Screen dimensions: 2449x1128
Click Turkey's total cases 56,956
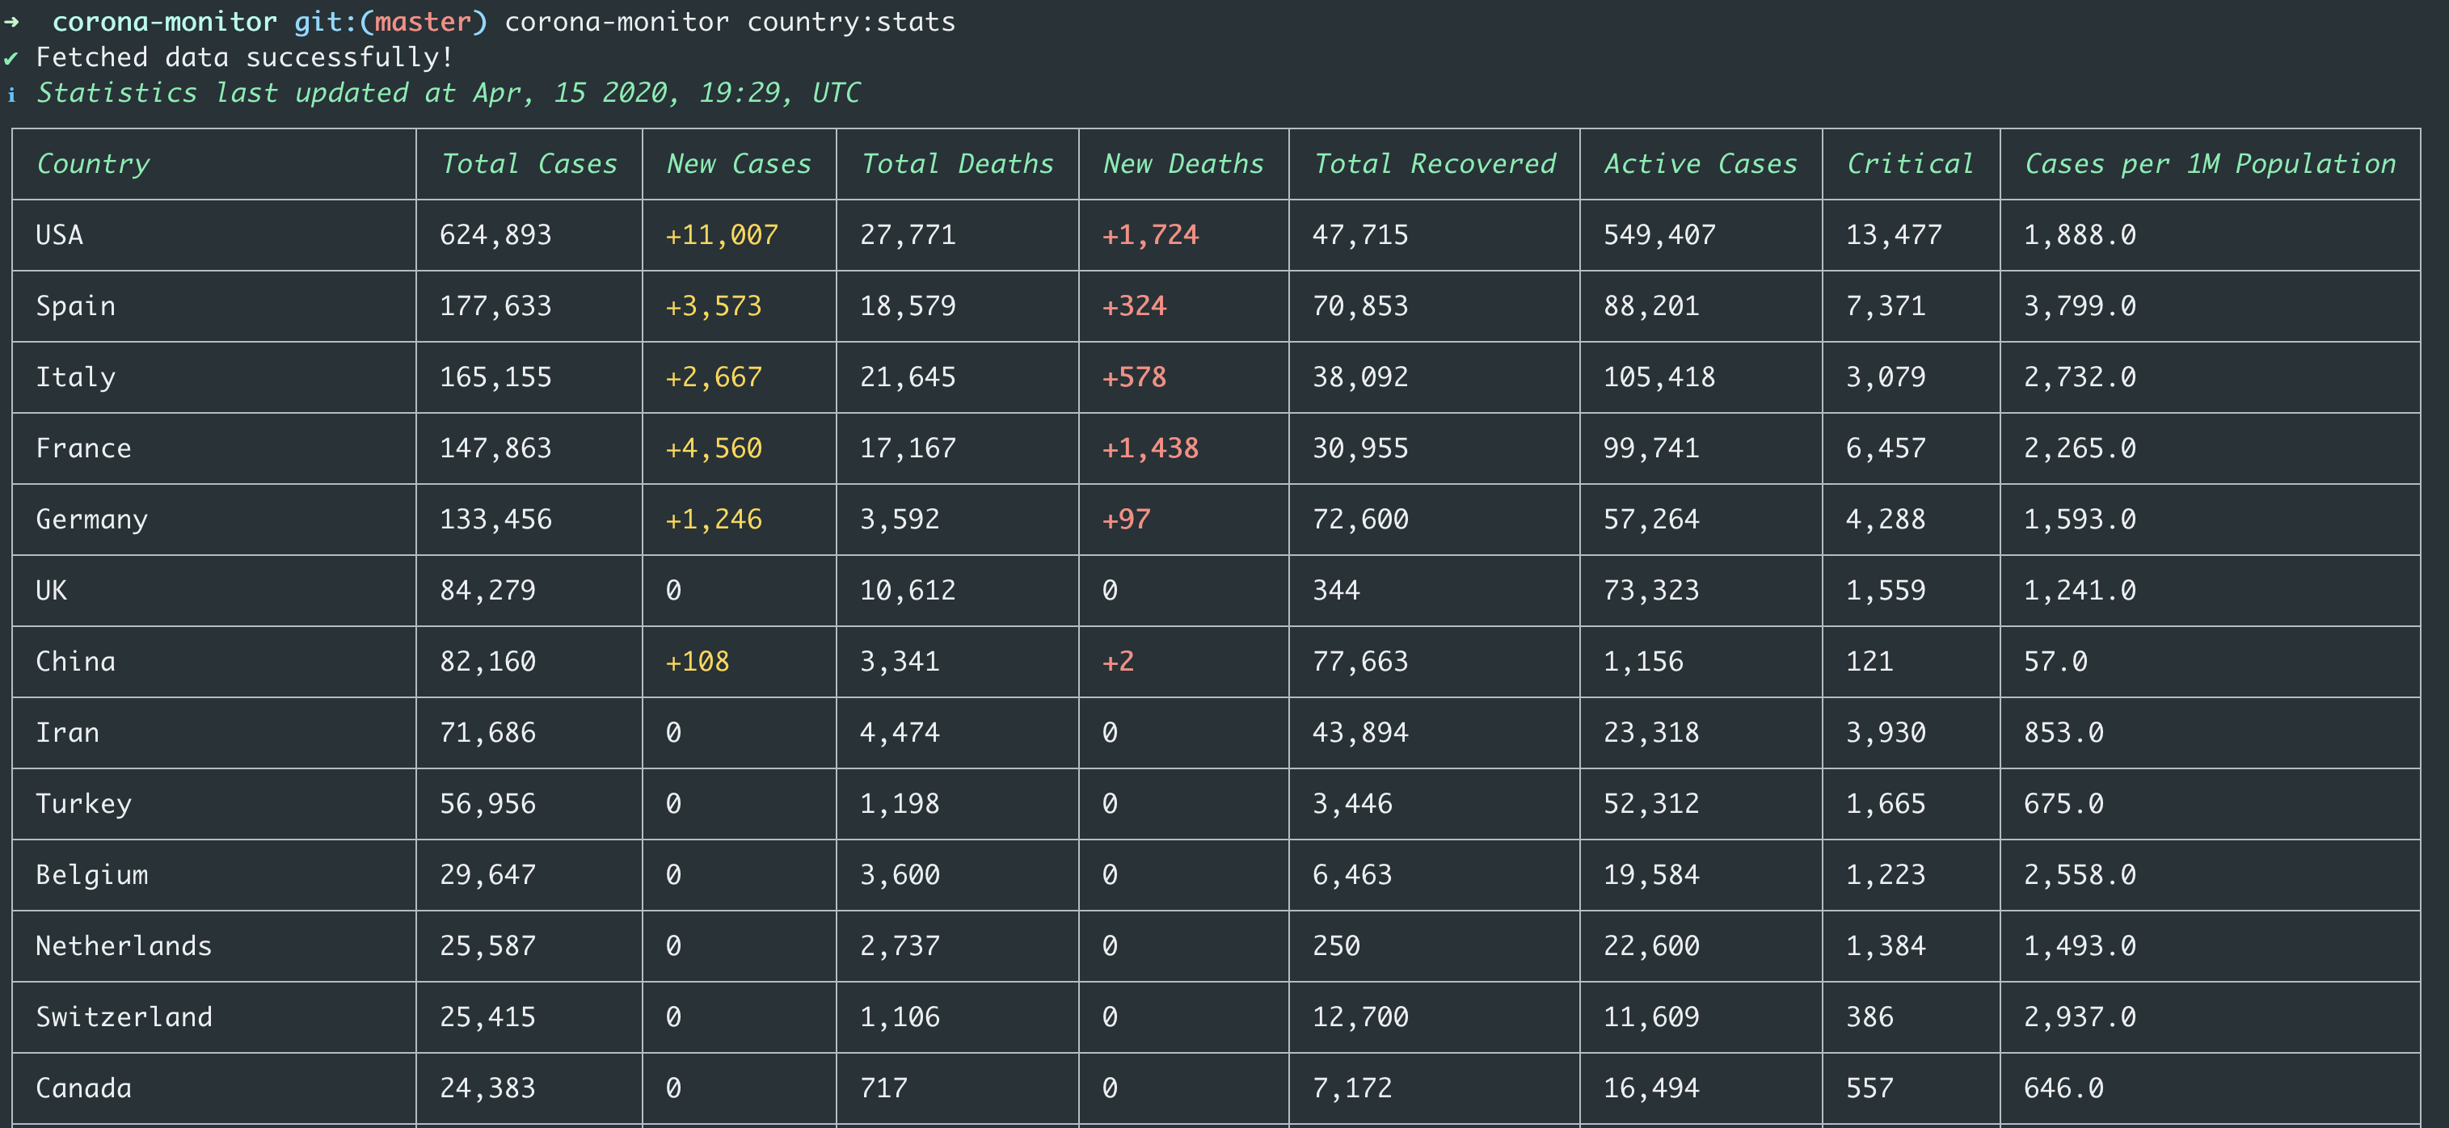click(487, 804)
